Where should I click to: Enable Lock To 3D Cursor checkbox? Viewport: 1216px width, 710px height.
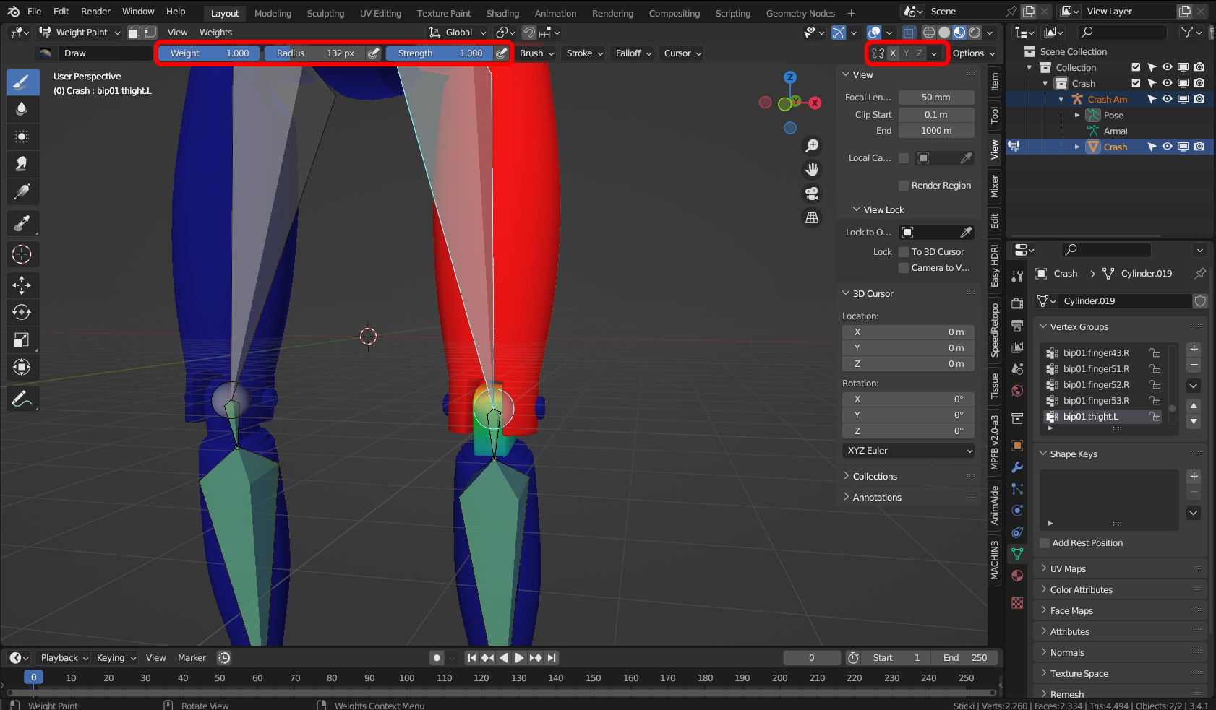pyautogui.click(x=904, y=252)
